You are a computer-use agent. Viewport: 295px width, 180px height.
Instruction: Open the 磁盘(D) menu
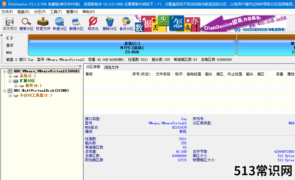click(23, 12)
